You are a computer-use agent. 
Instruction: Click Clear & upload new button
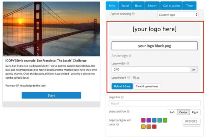point(147,86)
